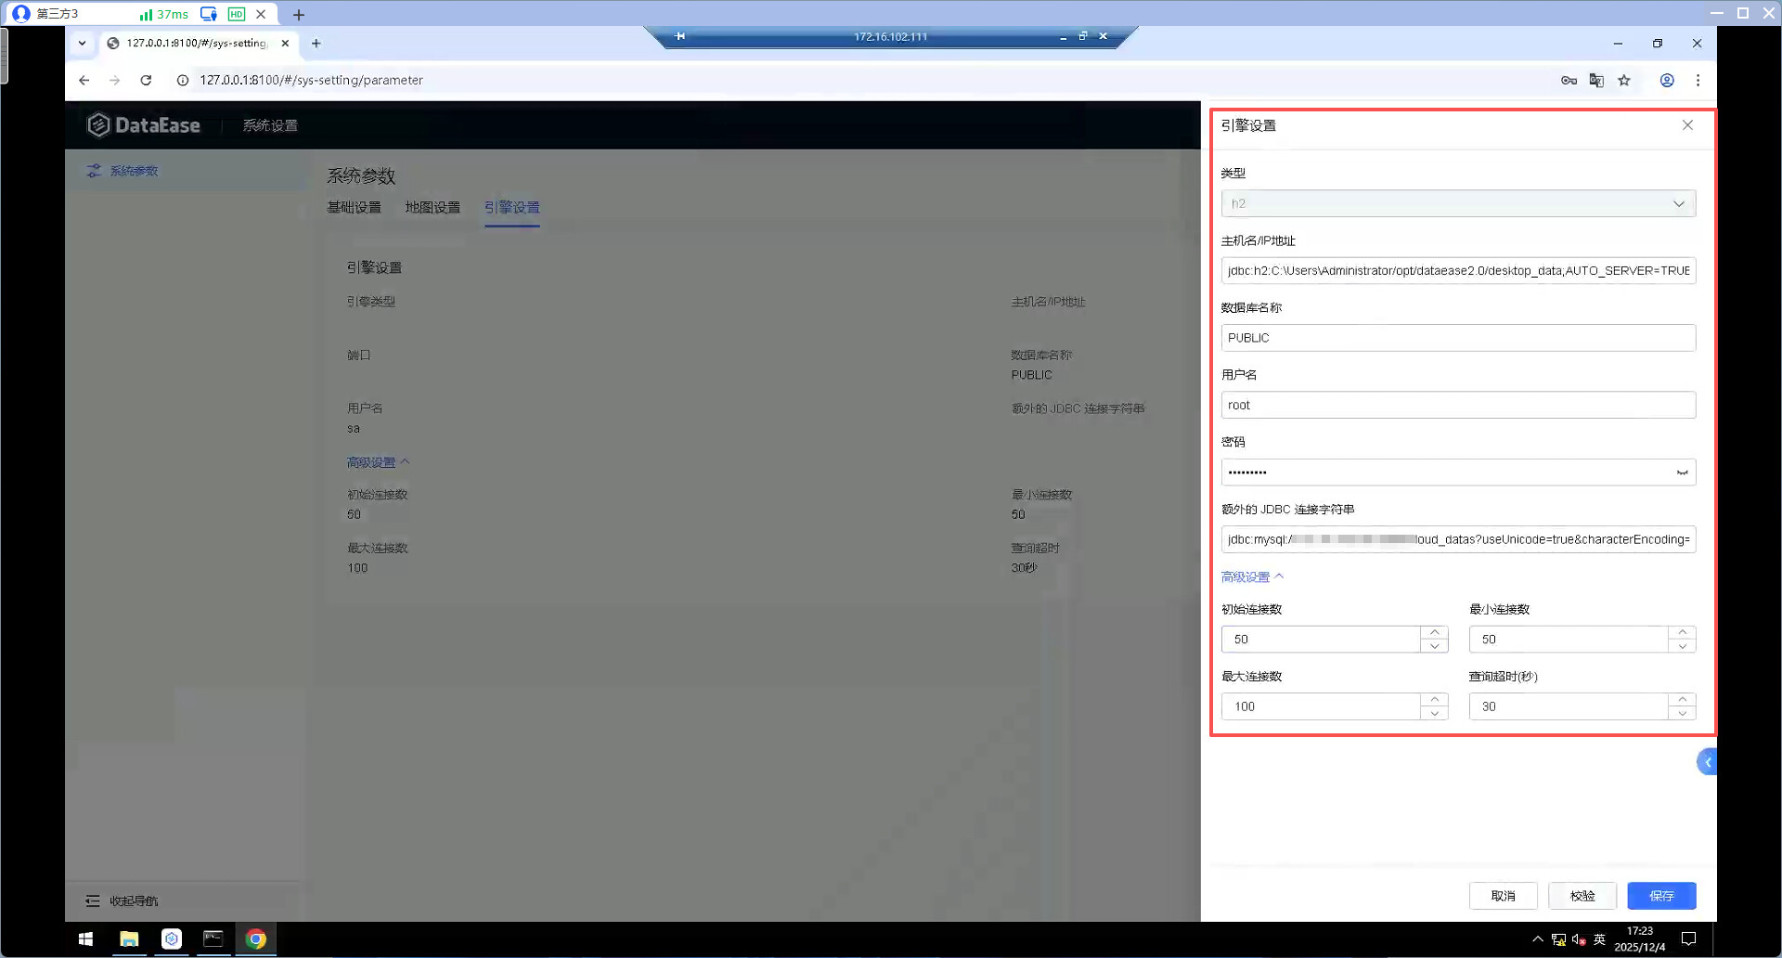The width and height of the screenshot is (1782, 958).
Task: Click the 保存 button
Action: point(1661,896)
